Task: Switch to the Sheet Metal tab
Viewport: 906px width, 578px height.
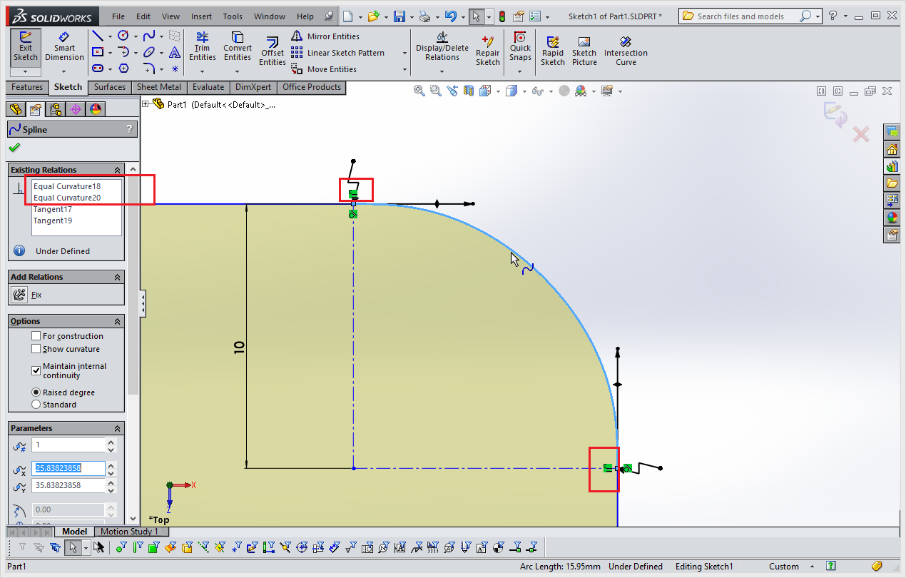Action: [x=159, y=87]
